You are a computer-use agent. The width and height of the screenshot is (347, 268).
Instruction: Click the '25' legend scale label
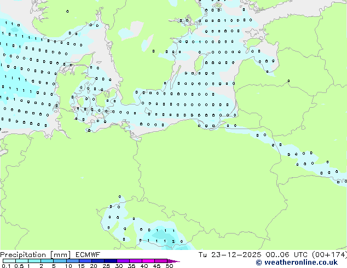(106, 266)
